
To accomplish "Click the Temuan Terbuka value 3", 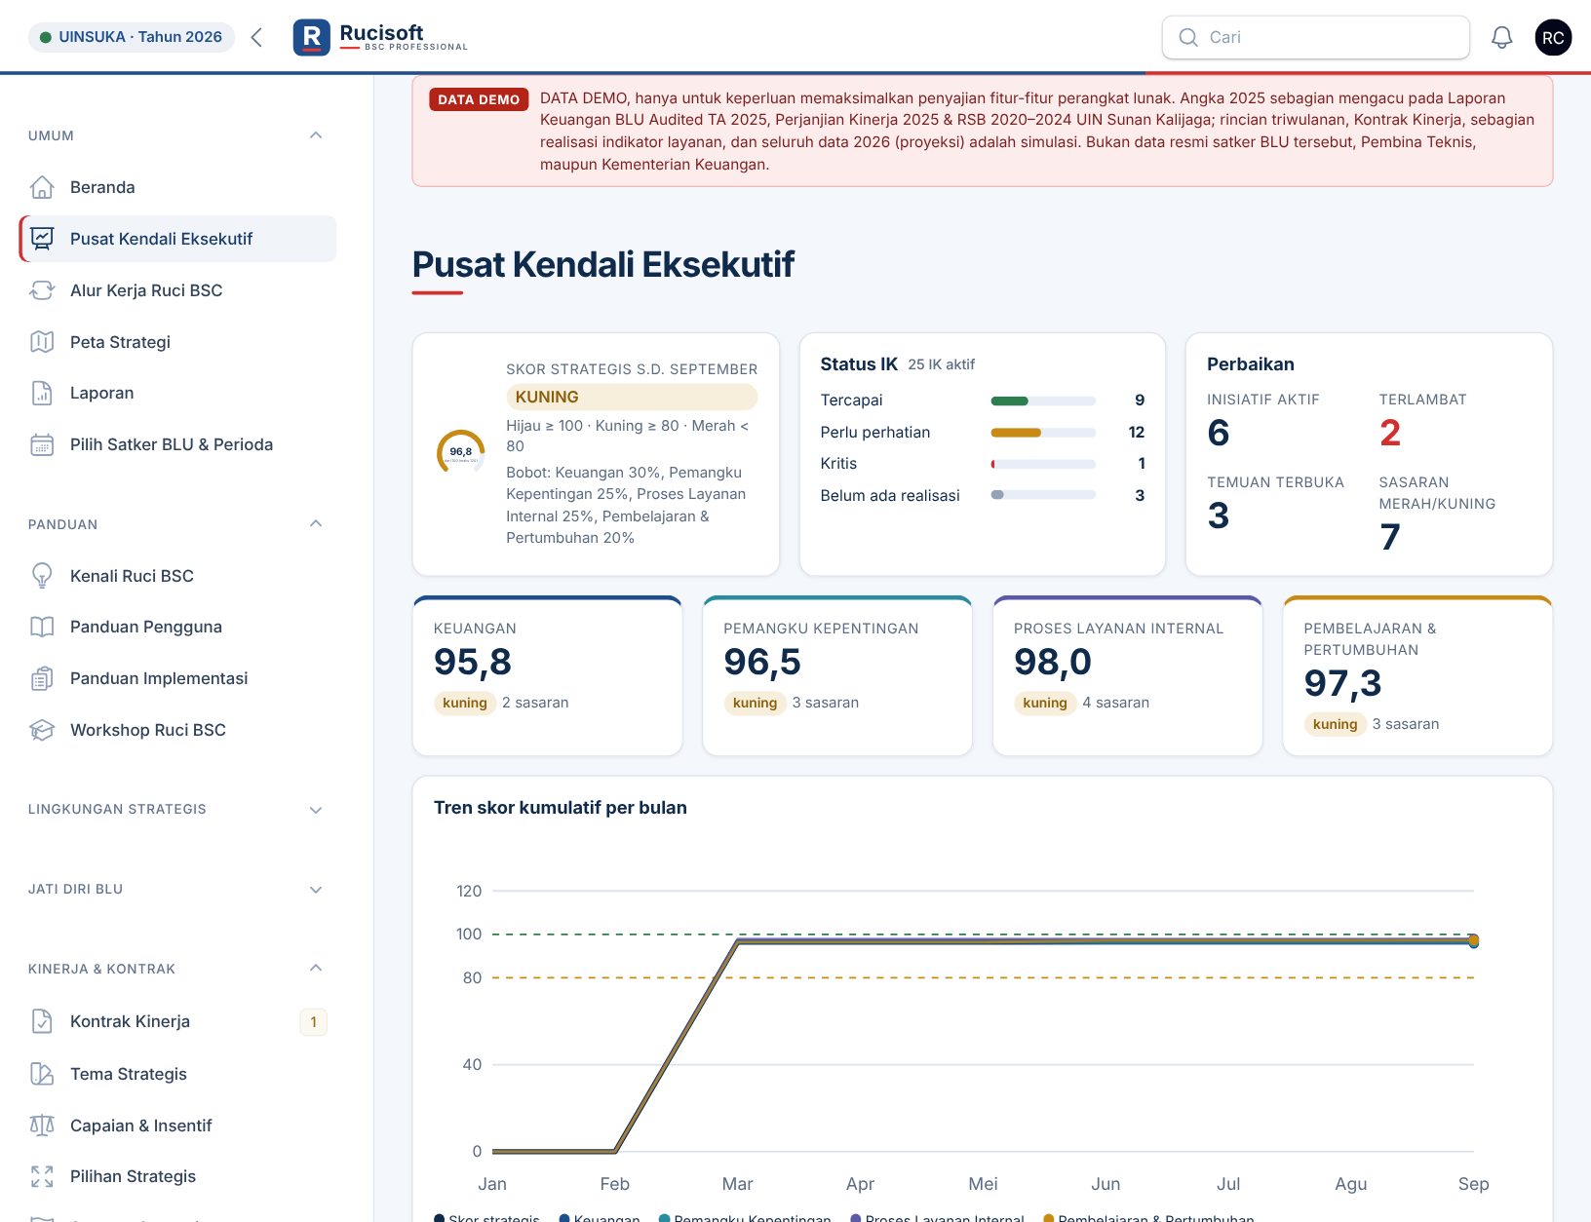I will pyautogui.click(x=1219, y=516).
